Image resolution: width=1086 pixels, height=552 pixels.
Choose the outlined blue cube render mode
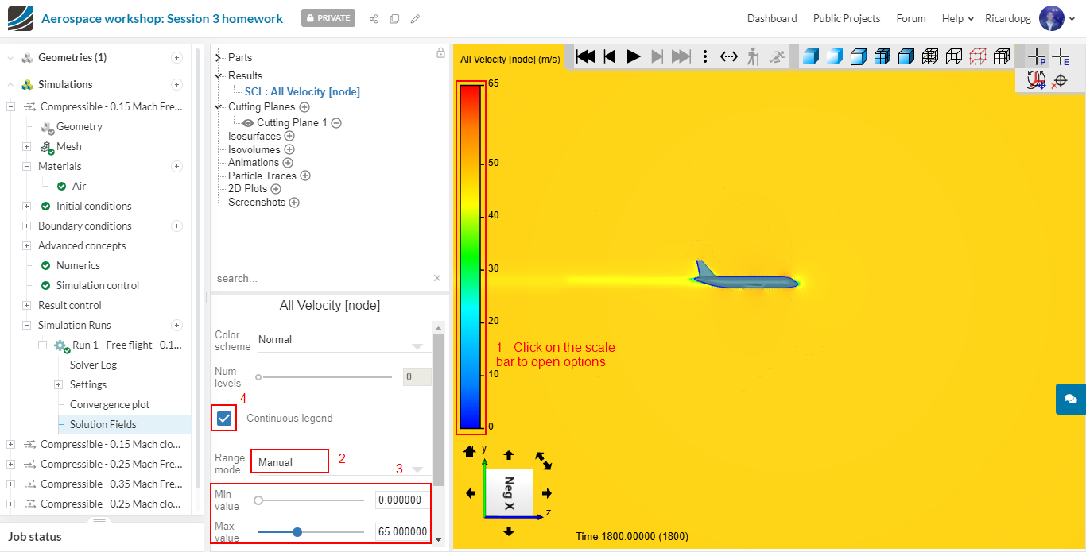click(858, 56)
